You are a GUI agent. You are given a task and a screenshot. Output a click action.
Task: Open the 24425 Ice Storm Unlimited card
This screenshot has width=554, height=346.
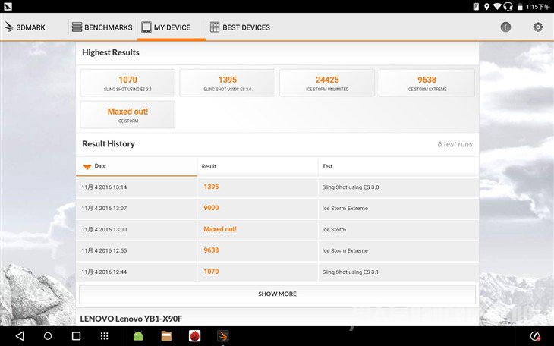(x=327, y=83)
